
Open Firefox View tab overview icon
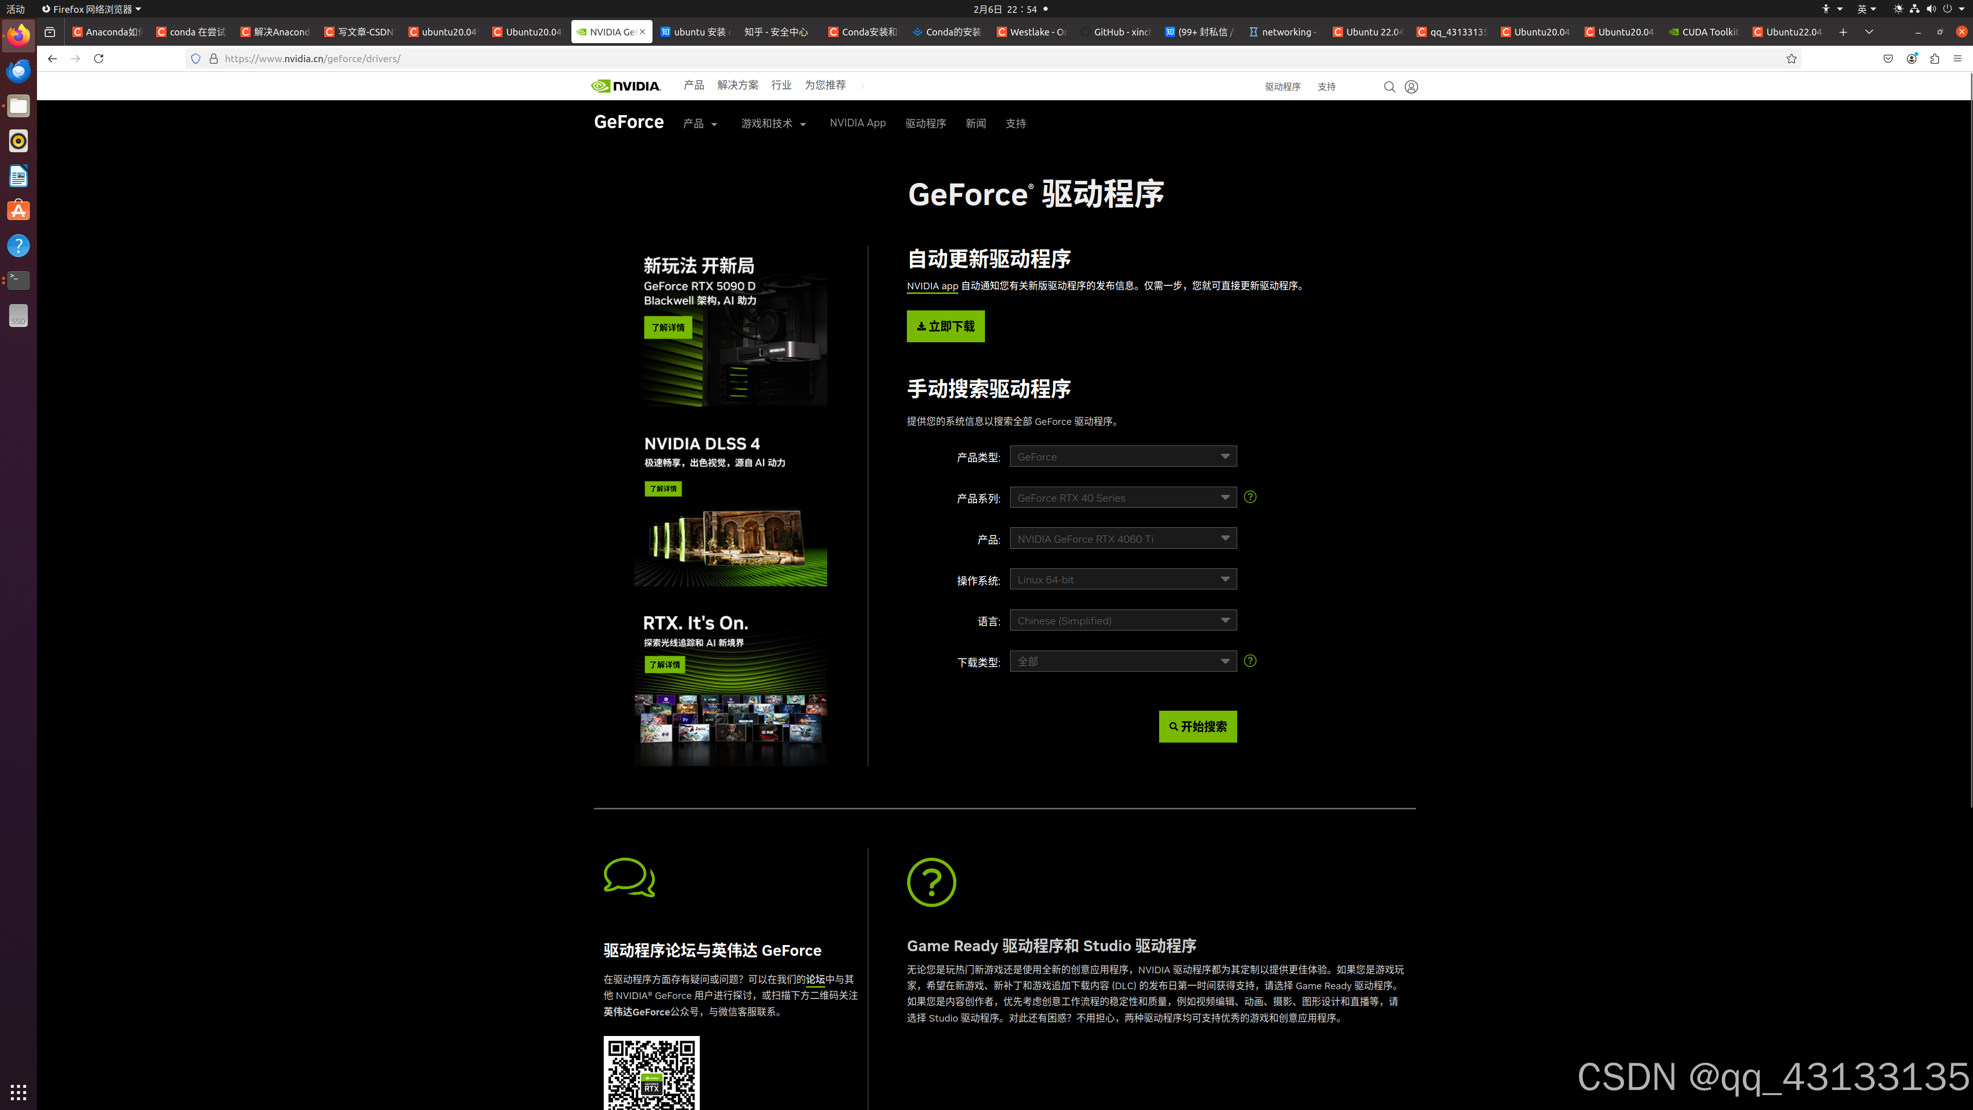coord(50,31)
